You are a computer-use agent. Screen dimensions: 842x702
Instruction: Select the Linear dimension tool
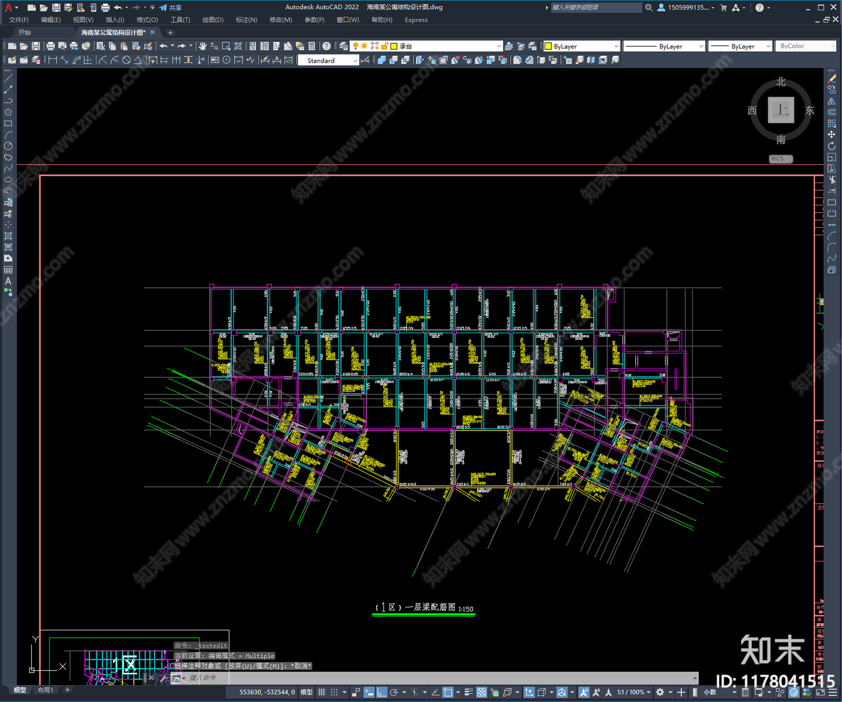(53, 60)
